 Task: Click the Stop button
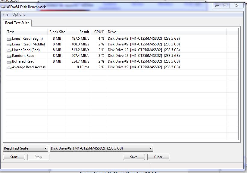pyautogui.click(x=38, y=157)
